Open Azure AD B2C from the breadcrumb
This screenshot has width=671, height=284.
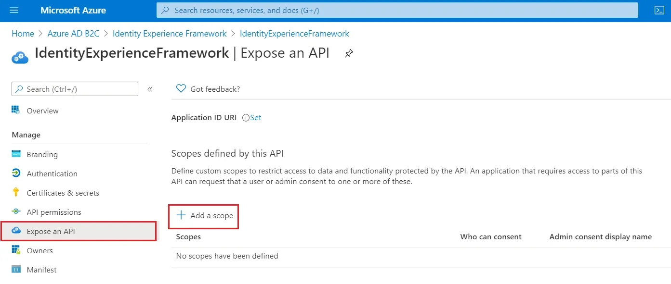[x=73, y=33]
